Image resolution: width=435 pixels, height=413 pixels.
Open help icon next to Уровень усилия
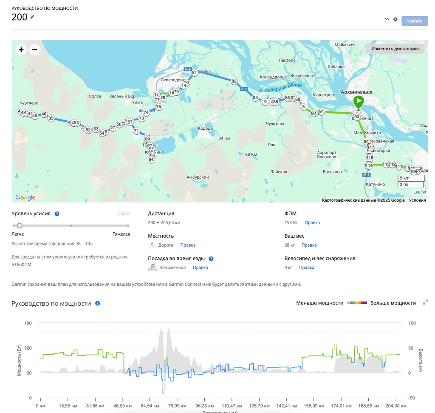pyautogui.click(x=57, y=214)
